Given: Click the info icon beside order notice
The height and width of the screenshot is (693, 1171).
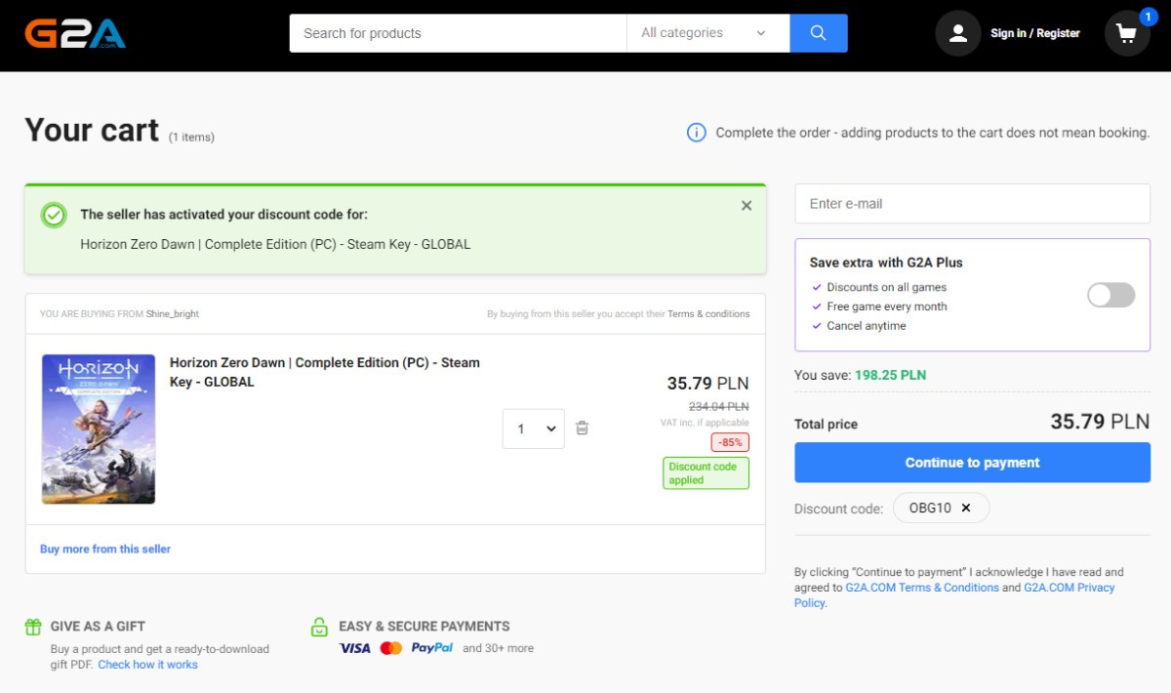Looking at the screenshot, I should pos(697,133).
